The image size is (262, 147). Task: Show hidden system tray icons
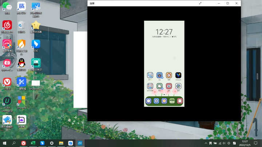[206, 143]
